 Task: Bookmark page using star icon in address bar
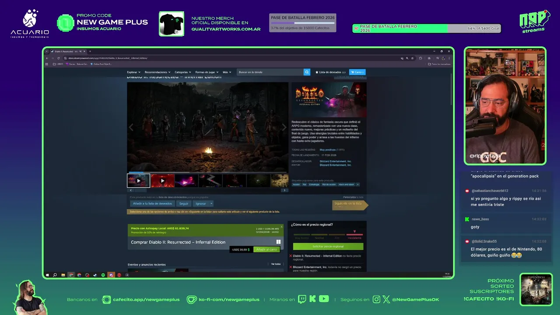click(412, 58)
